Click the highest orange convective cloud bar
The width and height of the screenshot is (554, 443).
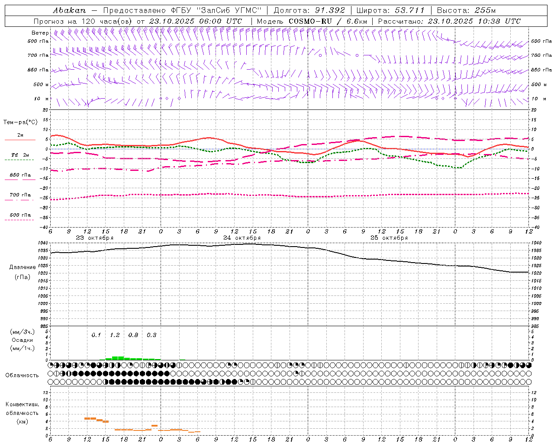pyautogui.click(x=90, y=418)
